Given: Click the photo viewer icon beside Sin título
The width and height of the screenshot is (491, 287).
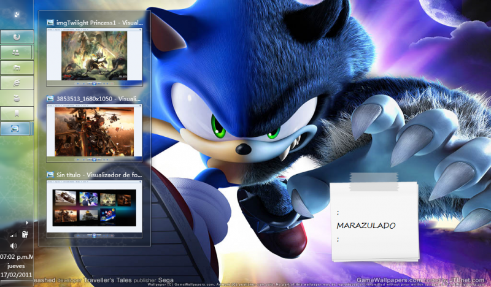Looking at the screenshot, I should pyautogui.click(x=50, y=174).
